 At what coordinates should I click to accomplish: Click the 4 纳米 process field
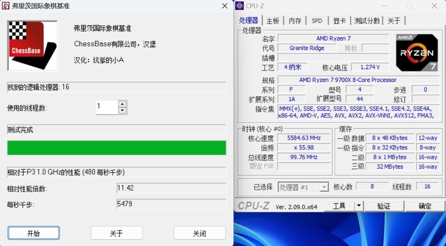[x=292, y=67]
